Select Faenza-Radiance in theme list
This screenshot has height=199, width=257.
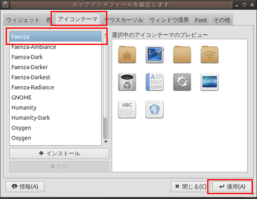click(55, 87)
